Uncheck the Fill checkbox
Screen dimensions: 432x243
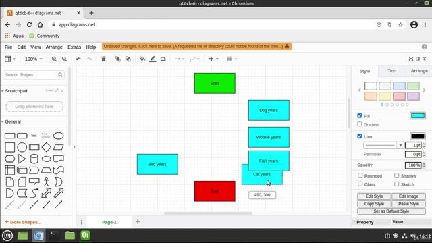coord(360,115)
